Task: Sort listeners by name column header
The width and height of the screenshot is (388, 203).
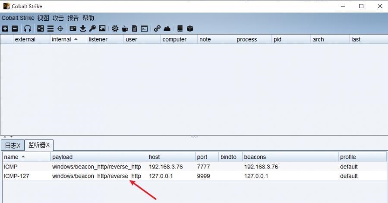Action: click(x=26, y=157)
